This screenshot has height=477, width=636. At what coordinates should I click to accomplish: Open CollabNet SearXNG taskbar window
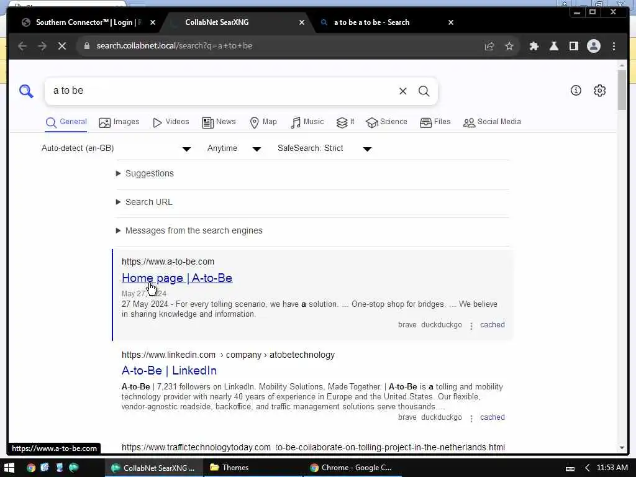pyautogui.click(x=153, y=468)
